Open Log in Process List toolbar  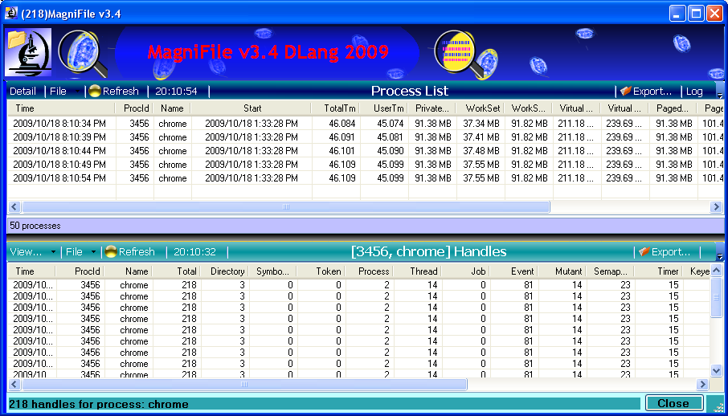[694, 92]
